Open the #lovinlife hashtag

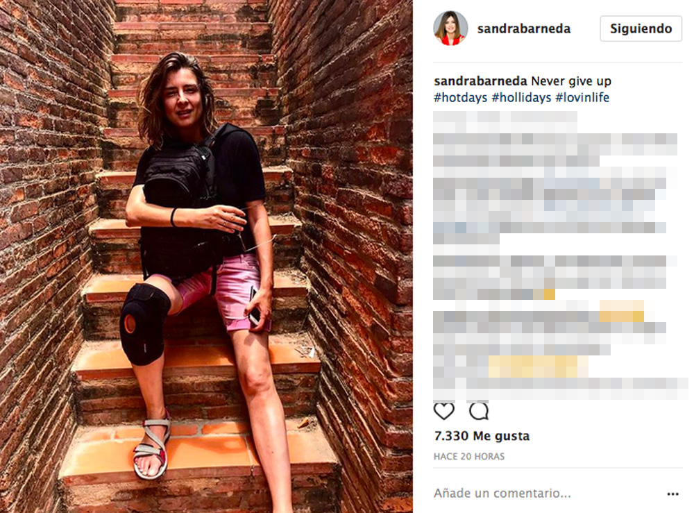coord(582,97)
